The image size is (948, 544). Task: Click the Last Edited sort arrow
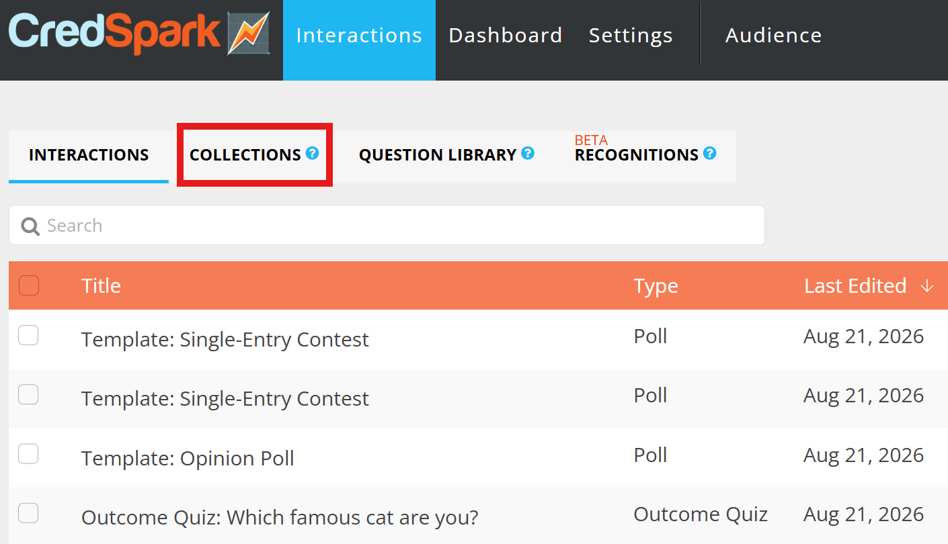point(927,286)
